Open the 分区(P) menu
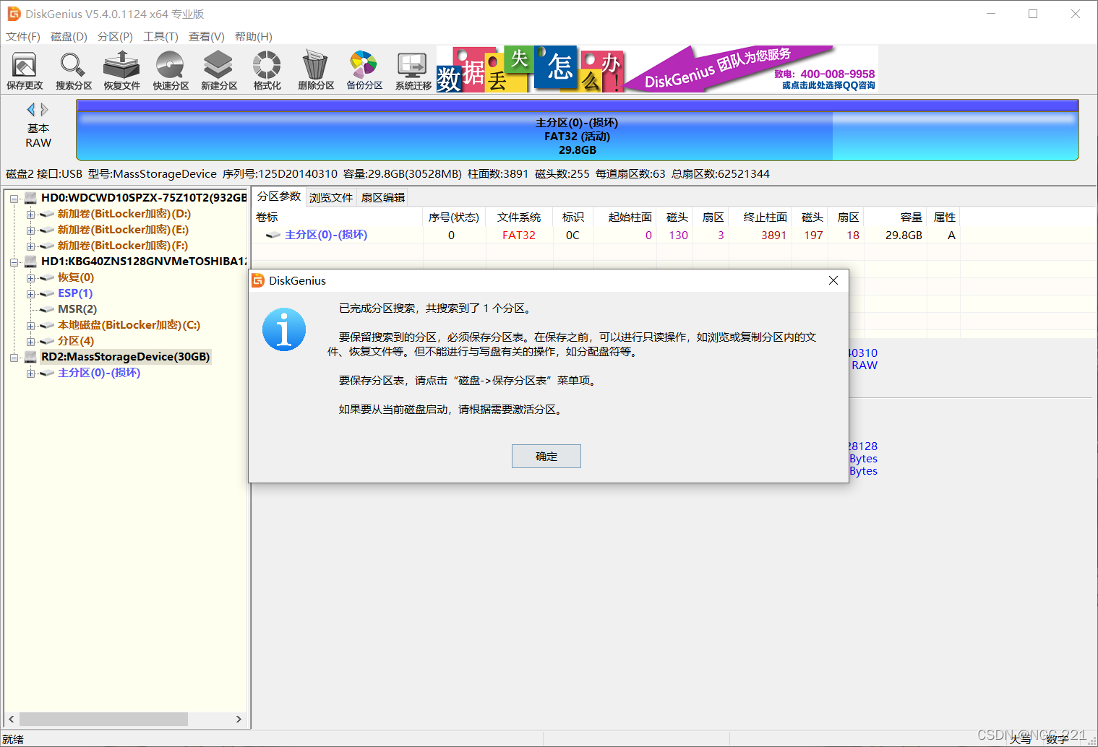The height and width of the screenshot is (747, 1098). click(115, 36)
